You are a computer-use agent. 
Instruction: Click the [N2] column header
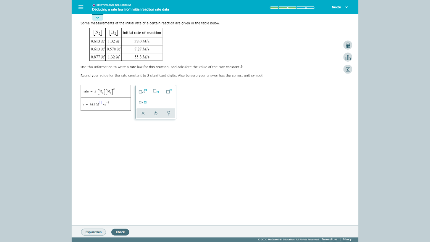pyautogui.click(x=97, y=33)
